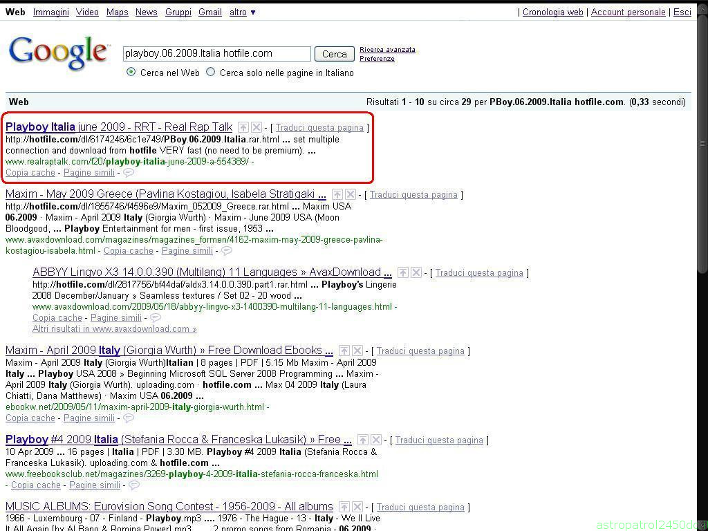The image size is (708, 531).
Task: Remove the Playboy Italia june 2009 result
Action: (x=257, y=127)
